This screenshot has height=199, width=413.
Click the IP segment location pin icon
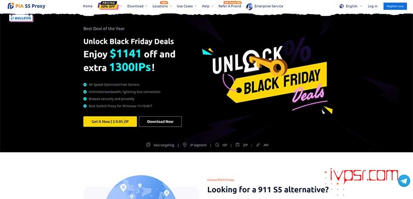pos(185,145)
